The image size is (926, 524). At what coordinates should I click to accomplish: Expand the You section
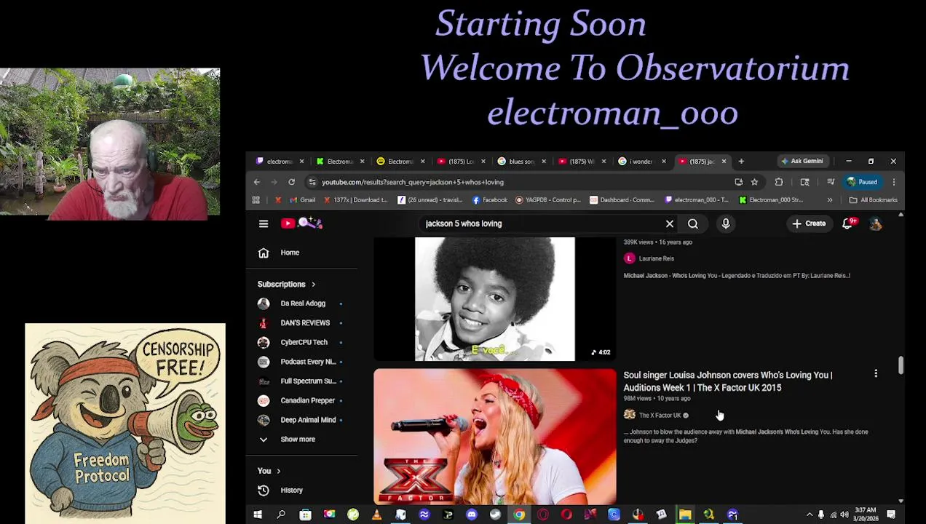pos(269,472)
